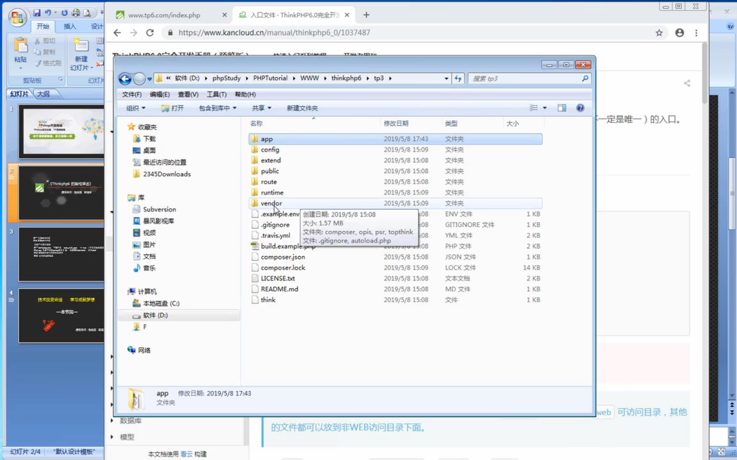This screenshot has height=460, width=737.
Task: Select the public folder
Action: (269, 171)
